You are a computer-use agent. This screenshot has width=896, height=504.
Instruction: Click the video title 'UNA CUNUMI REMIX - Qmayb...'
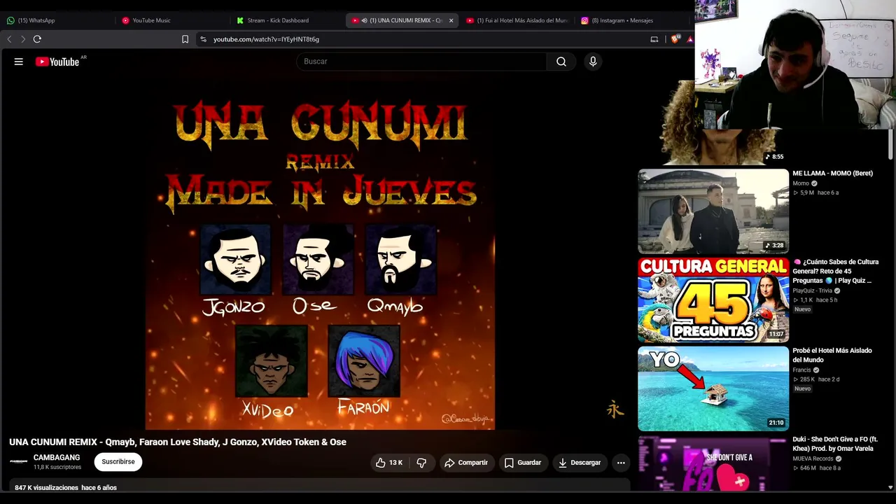(x=178, y=442)
